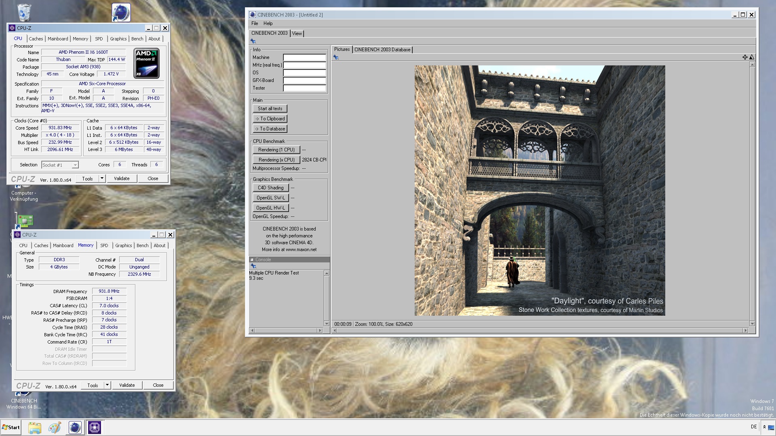This screenshot has width=776, height=436.
Task: Click the picture's vertical scrollbar down arrow
Action: pos(752,324)
